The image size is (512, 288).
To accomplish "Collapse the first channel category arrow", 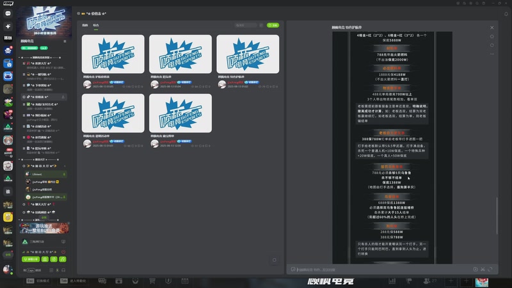I will [x=19, y=58].
